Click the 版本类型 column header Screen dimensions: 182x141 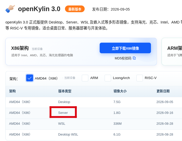pyautogui.click(x=65, y=91)
